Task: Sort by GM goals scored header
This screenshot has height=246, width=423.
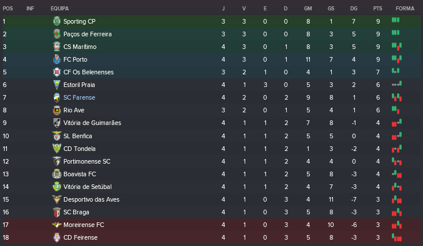Action: click(308, 9)
